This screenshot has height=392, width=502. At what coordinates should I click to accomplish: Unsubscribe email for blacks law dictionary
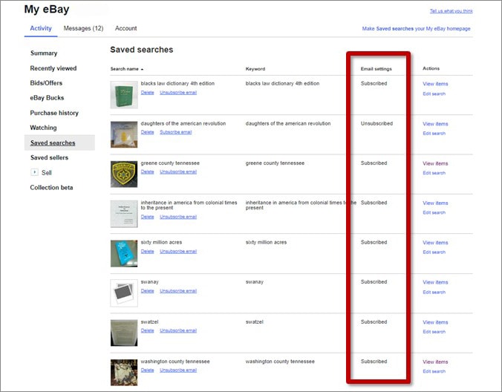178,93
